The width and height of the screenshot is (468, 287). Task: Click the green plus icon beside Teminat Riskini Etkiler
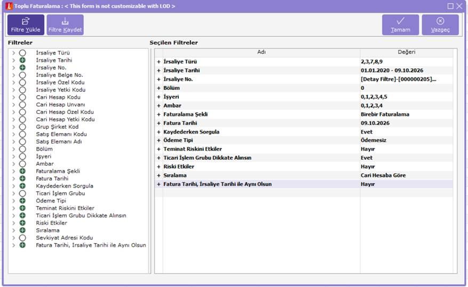tap(22, 208)
